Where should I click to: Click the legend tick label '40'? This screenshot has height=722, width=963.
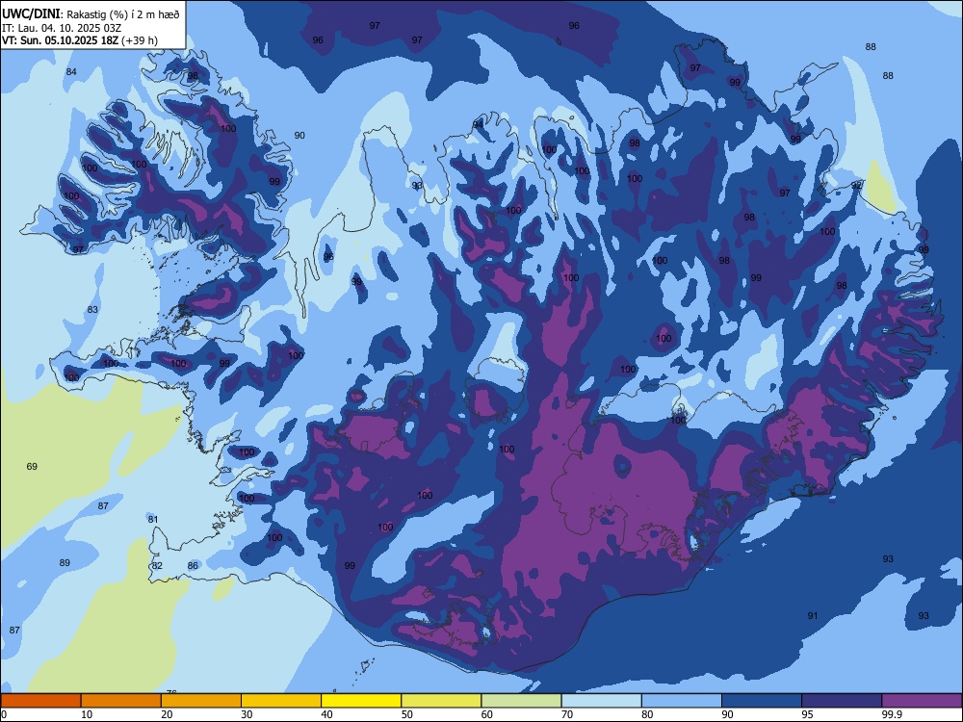pyautogui.click(x=327, y=714)
